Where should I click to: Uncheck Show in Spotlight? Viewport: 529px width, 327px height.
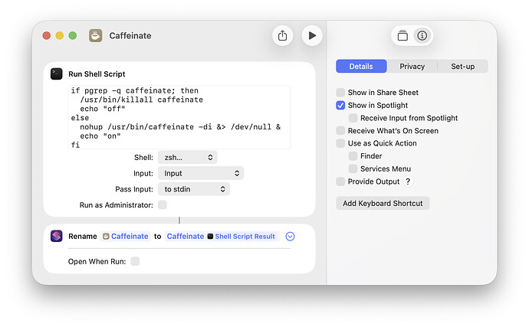point(340,106)
